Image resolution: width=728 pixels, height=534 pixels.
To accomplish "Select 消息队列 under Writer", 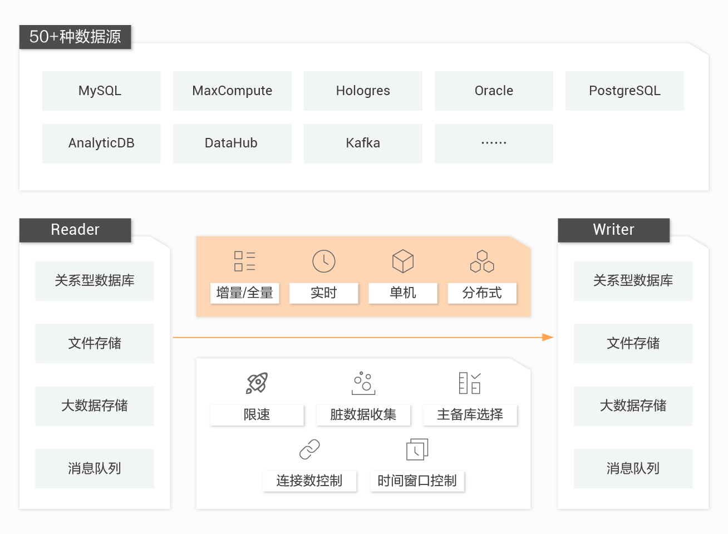I will pos(633,468).
